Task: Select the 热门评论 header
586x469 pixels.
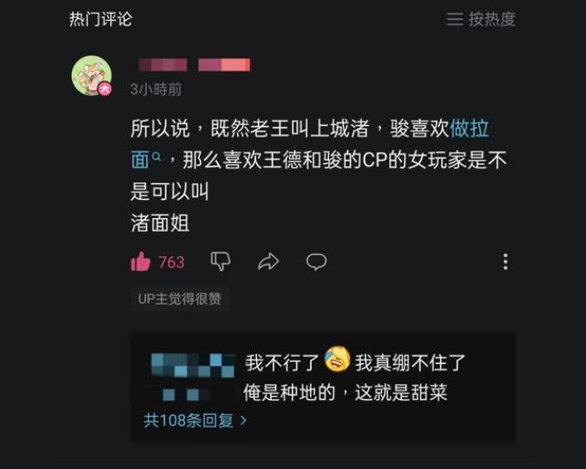Action: click(101, 19)
